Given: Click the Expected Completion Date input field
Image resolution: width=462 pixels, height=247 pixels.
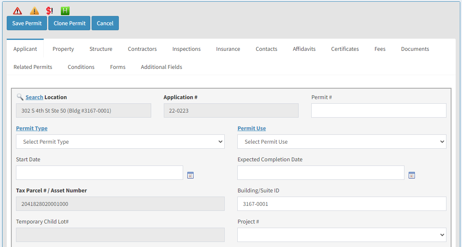Looking at the screenshot, I should click(321, 173).
